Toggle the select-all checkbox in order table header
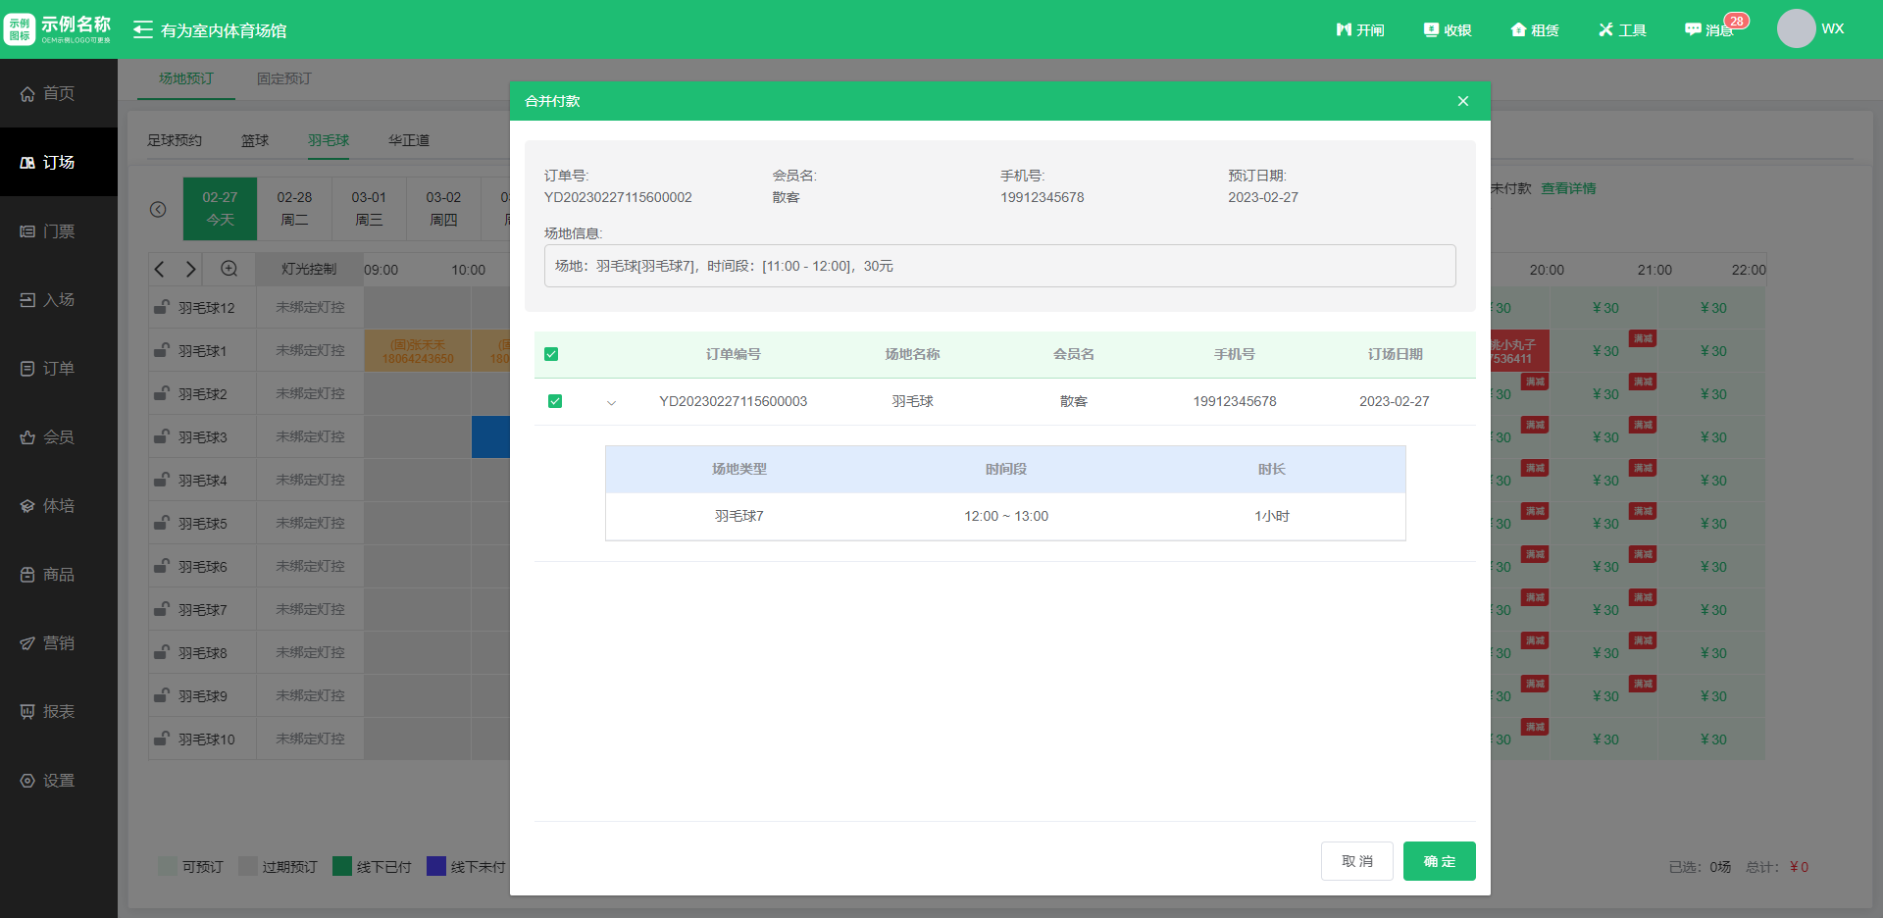The image size is (1883, 918). [x=551, y=354]
